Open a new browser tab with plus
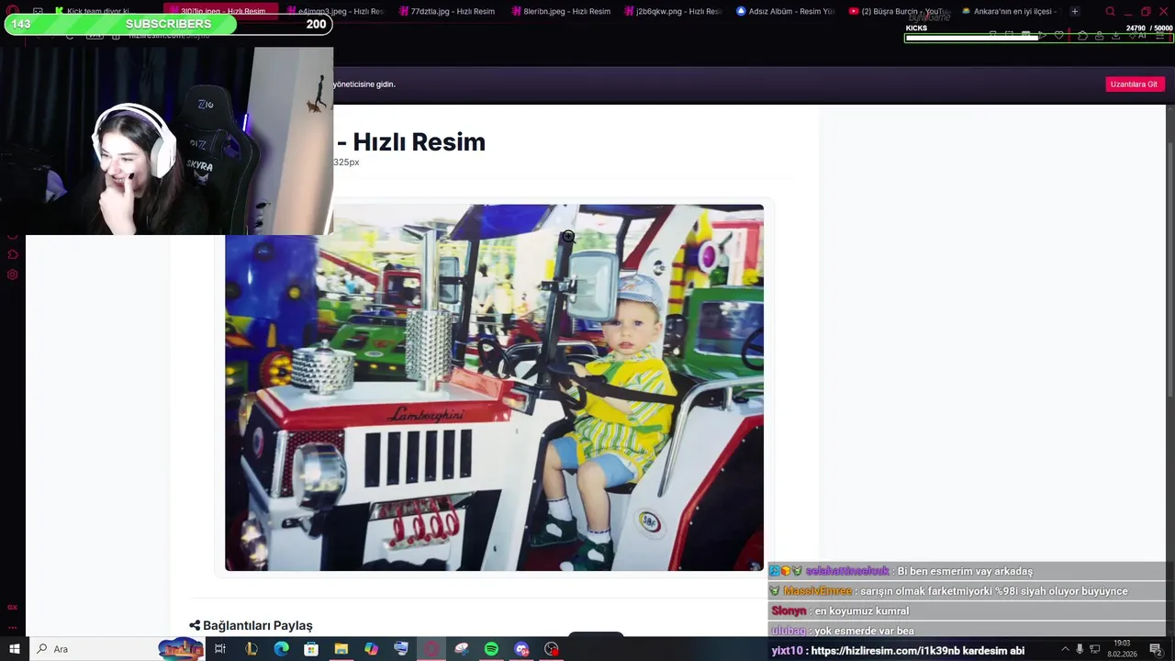This screenshot has width=1175, height=661. point(1075,11)
